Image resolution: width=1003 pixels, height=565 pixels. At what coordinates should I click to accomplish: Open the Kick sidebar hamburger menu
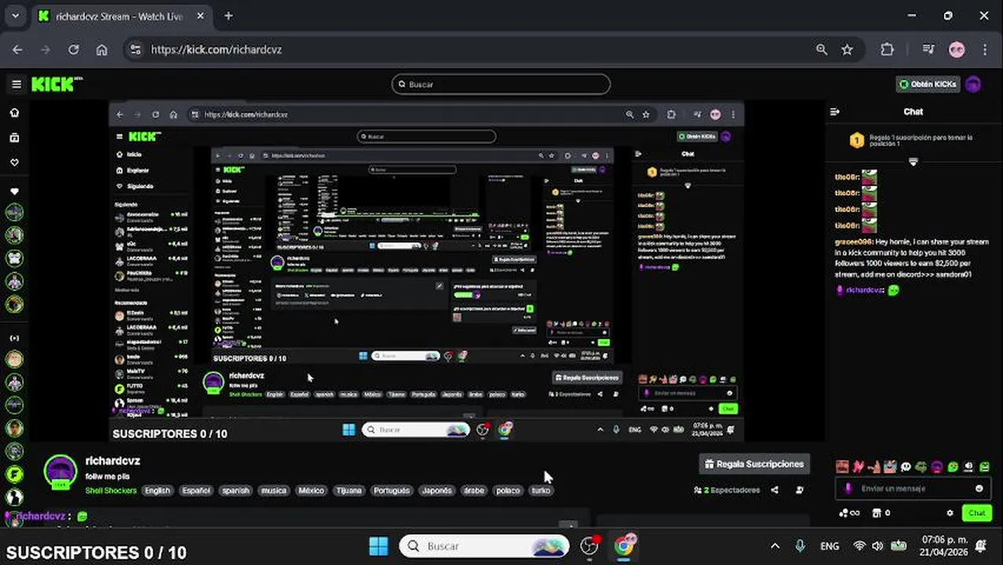[16, 84]
